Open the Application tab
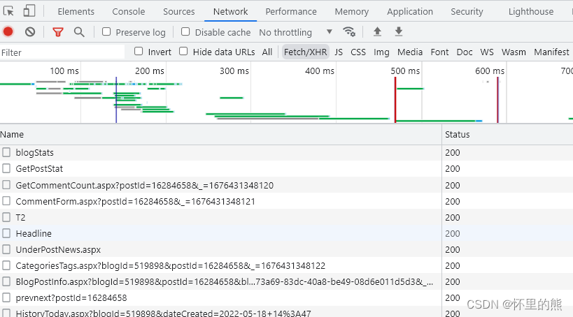The width and height of the screenshot is (573, 317). (410, 12)
